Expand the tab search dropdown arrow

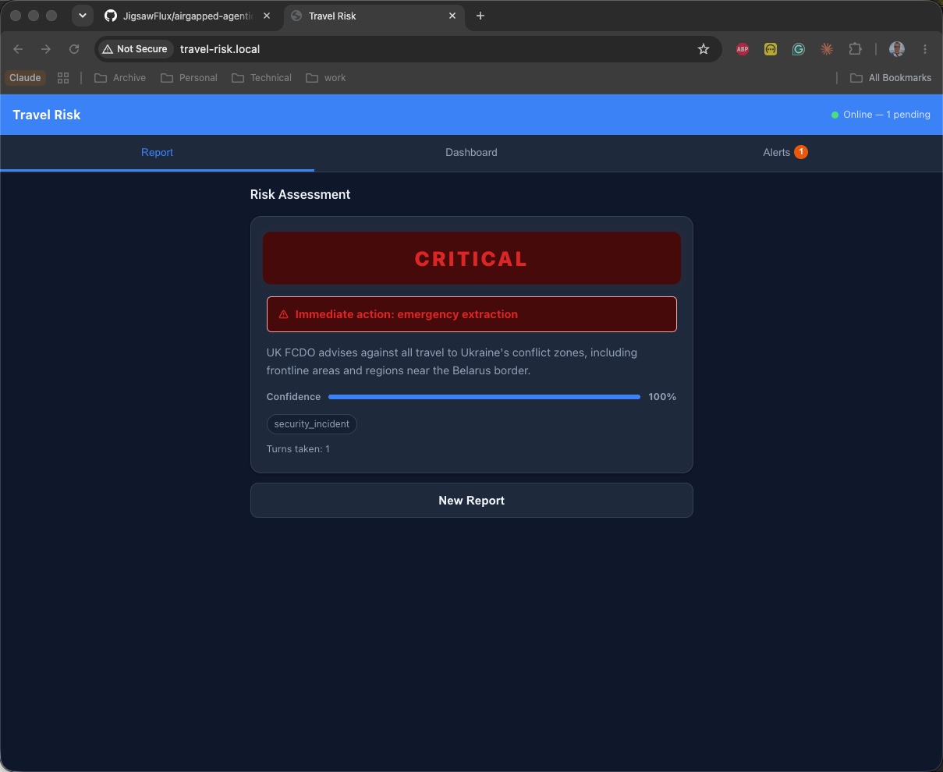click(x=82, y=16)
